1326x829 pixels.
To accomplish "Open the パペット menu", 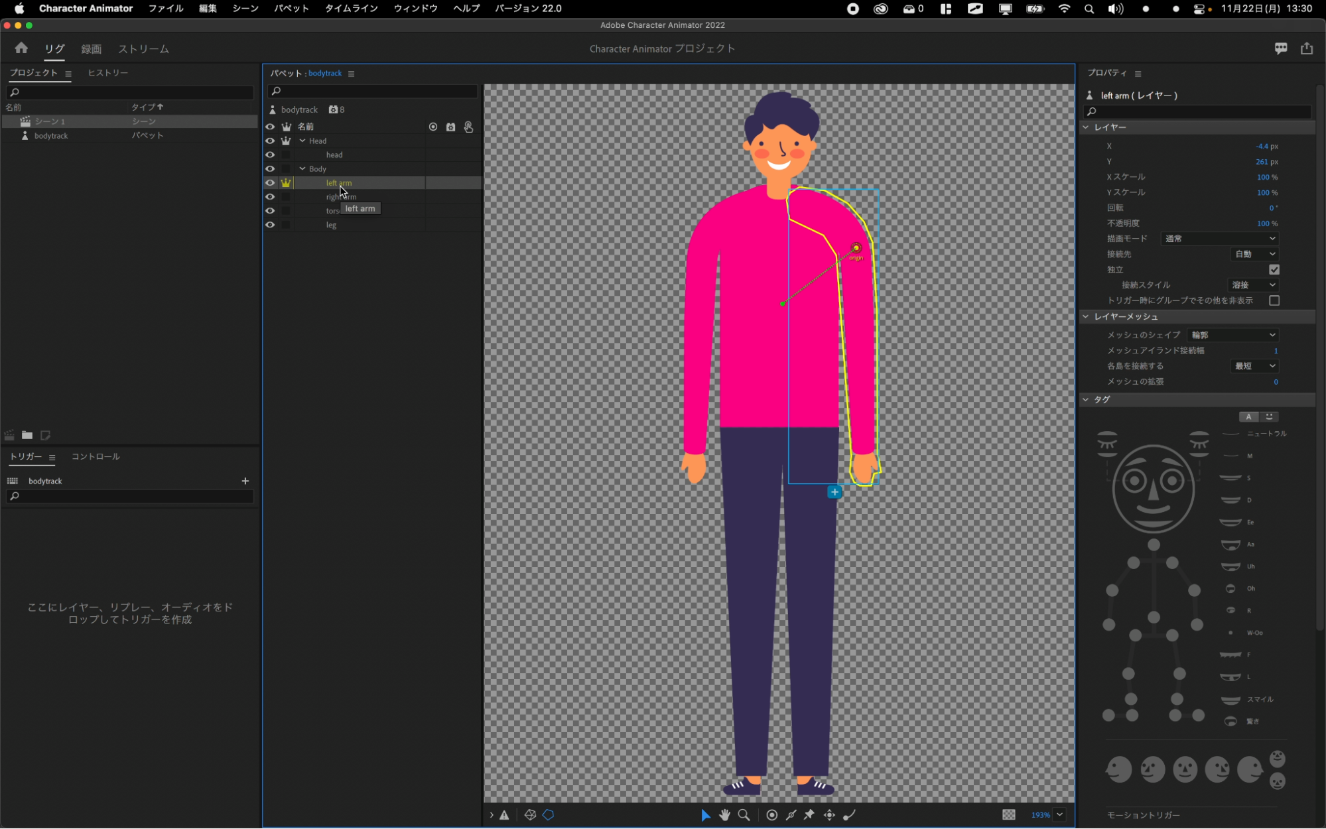I will 291,9.
